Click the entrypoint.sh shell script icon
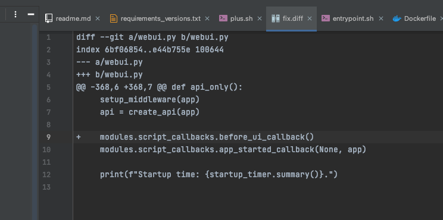The height and width of the screenshot is (220, 443). [x=326, y=18]
